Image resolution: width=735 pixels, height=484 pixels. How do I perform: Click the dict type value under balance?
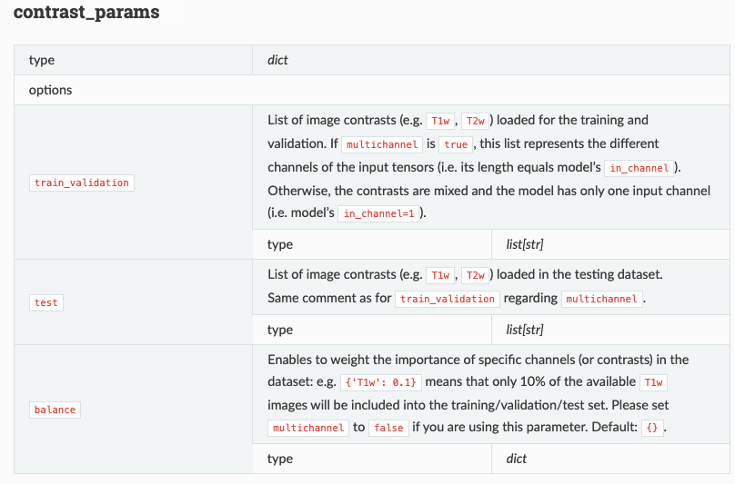point(516,459)
